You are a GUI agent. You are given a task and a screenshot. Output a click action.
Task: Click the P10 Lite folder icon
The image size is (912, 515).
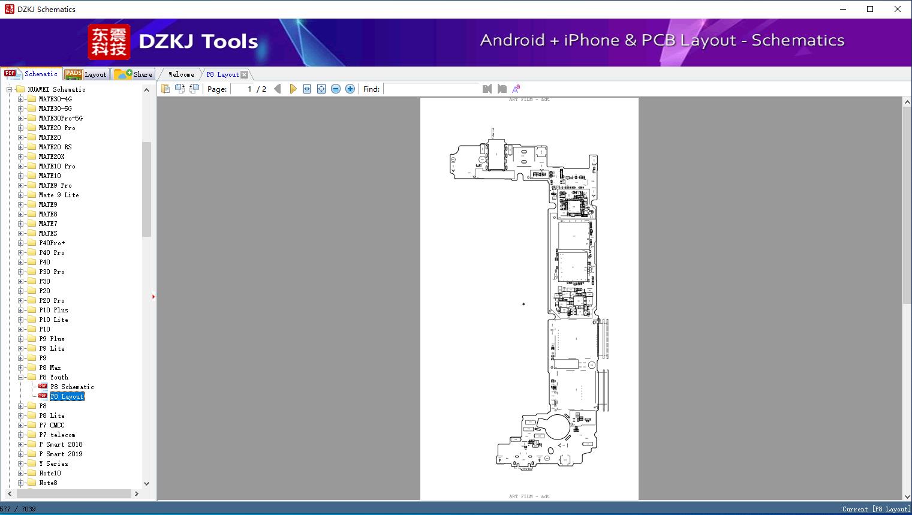click(32, 320)
